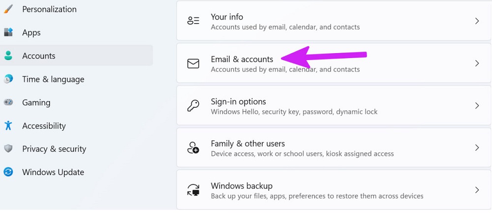Expand Sign-in options chevron arrow
Viewport: 492px width, 214px height.
pyautogui.click(x=477, y=106)
